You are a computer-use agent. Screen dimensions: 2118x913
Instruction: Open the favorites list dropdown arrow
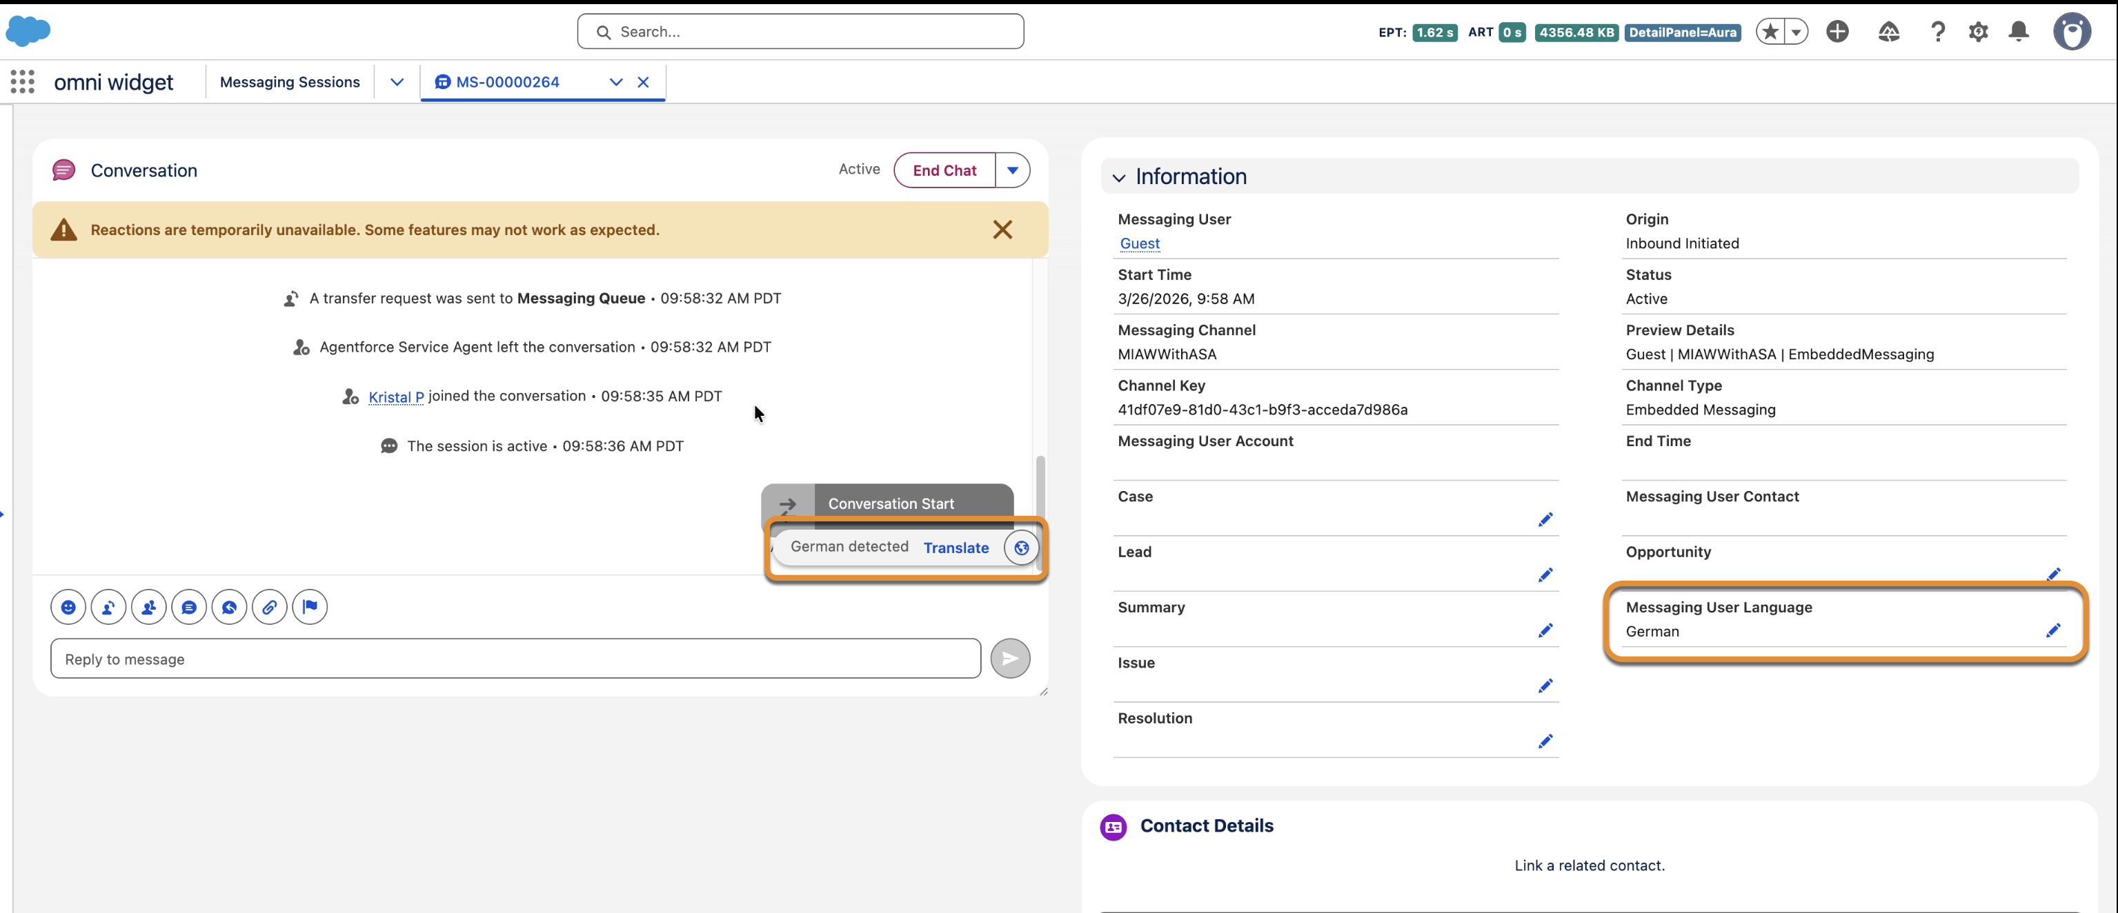point(1797,31)
